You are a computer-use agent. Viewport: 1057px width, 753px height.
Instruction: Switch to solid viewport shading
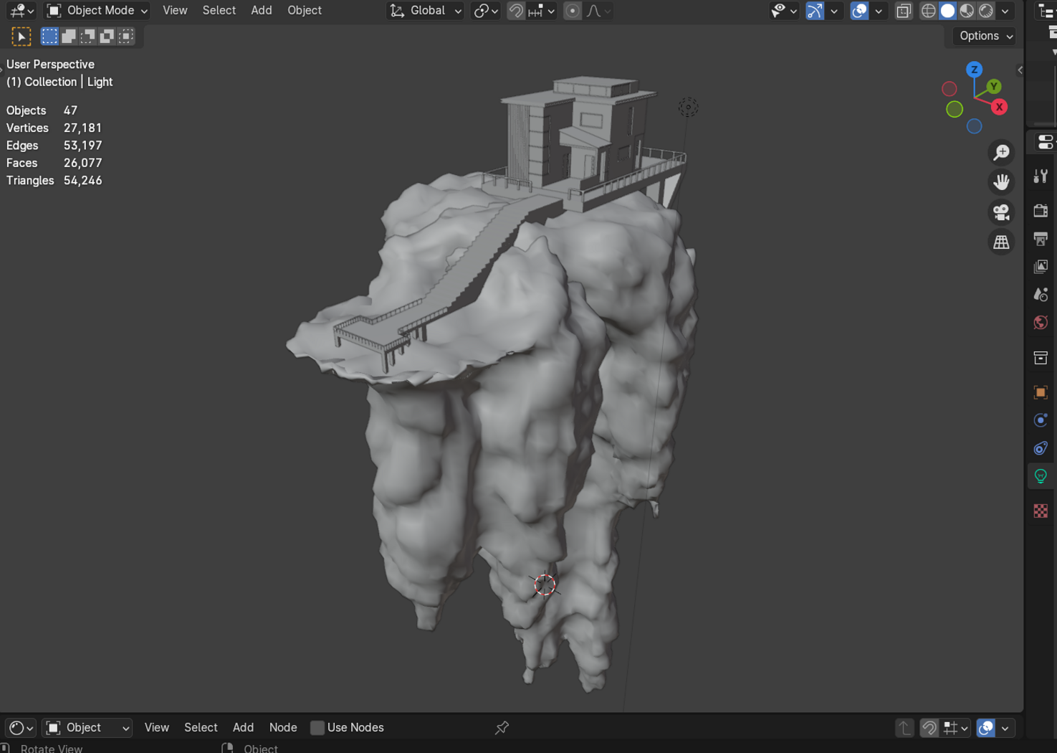(x=947, y=11)
